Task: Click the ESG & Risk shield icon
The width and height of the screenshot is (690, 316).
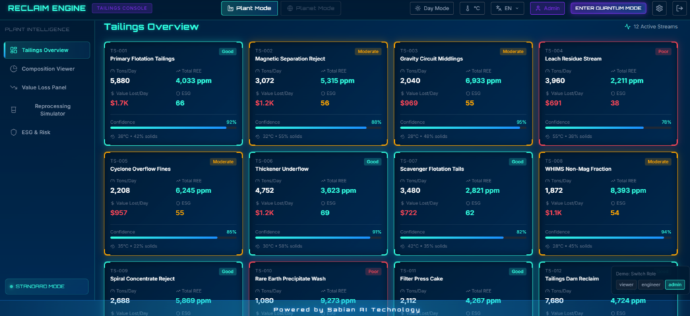Action: click(x=14, y=132)
